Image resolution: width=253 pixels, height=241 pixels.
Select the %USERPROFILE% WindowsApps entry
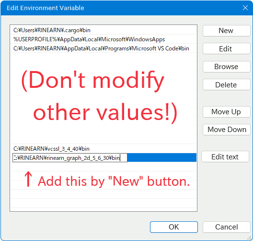coord(103,39)
